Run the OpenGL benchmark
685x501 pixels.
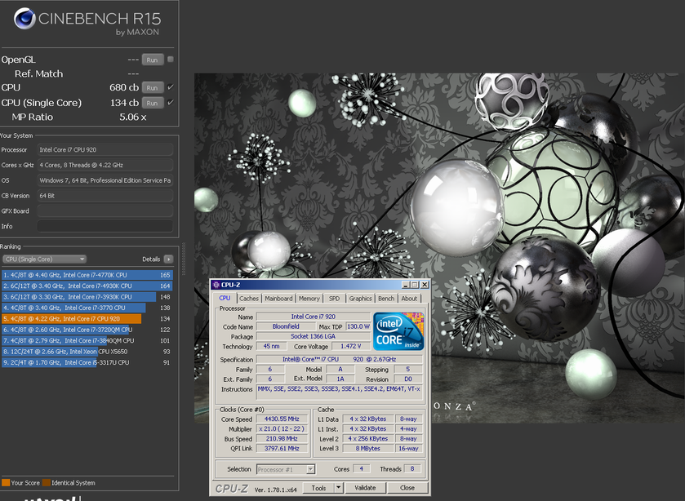[x=152, y=60]
